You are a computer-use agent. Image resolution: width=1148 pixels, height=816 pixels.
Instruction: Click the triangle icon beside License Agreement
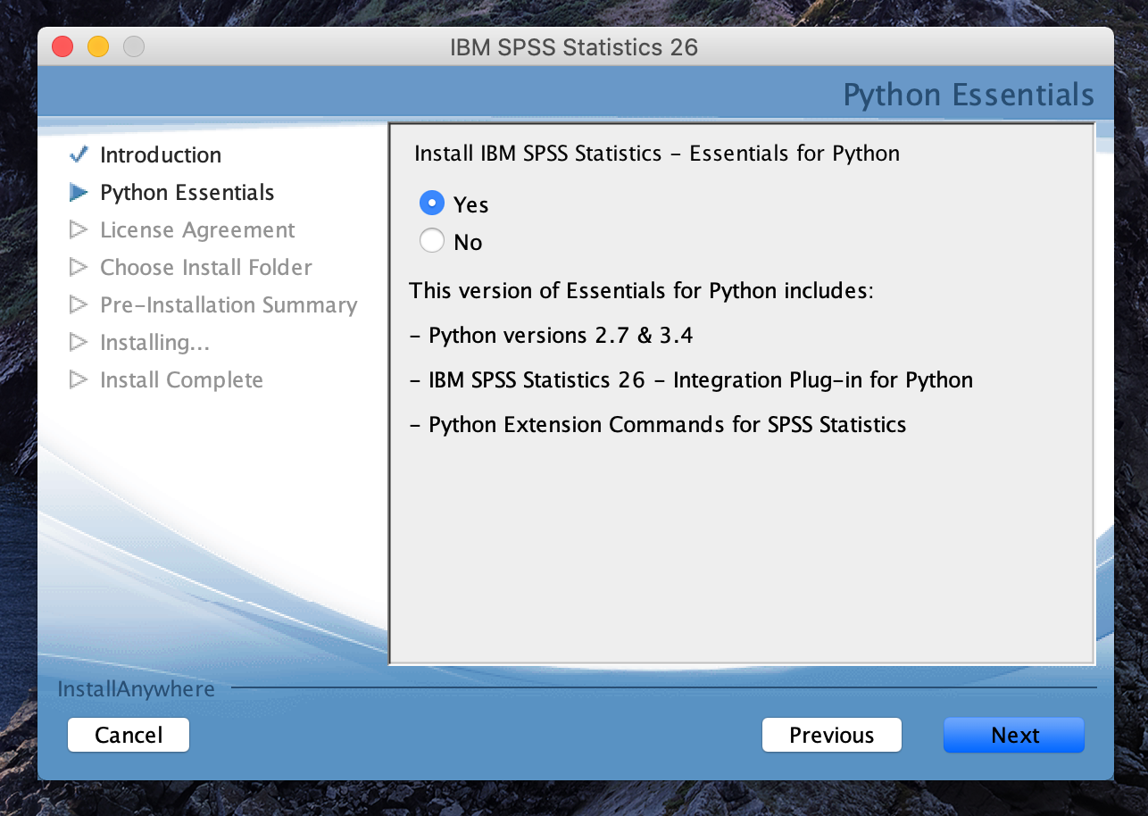79,230
